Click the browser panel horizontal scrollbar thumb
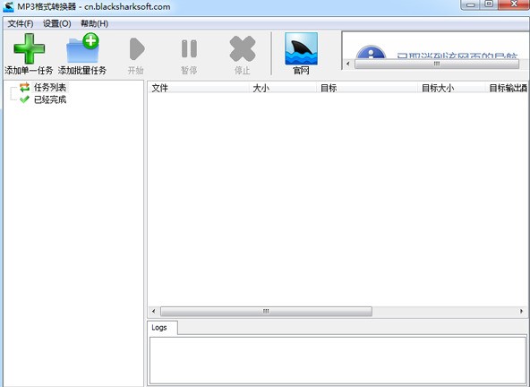The height and width of the screenshot is (387, 530). pos(437,64)
